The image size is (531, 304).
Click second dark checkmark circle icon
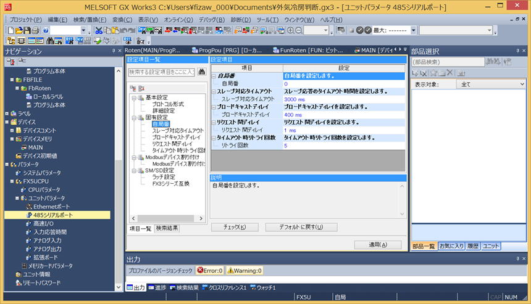click(x=368, y=30)
